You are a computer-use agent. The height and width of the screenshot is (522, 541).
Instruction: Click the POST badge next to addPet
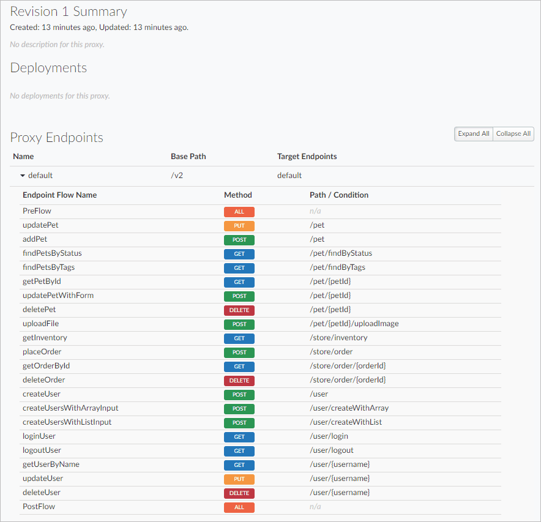click(x=239, y=239)
